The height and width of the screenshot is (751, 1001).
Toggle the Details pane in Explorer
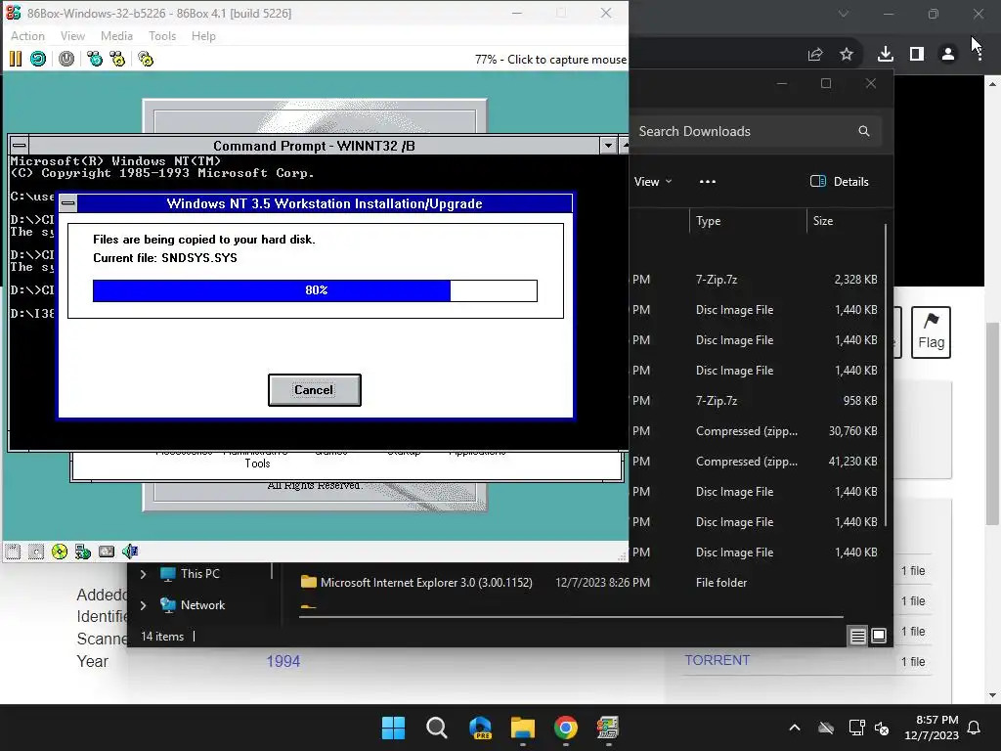point(840,181)
